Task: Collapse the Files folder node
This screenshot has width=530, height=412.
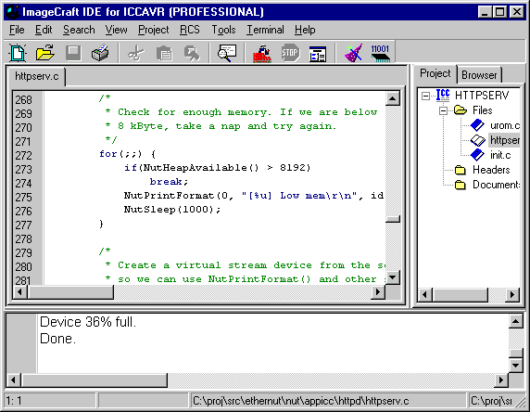Action: (443, 110)
